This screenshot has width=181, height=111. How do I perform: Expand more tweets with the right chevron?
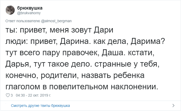174,106
